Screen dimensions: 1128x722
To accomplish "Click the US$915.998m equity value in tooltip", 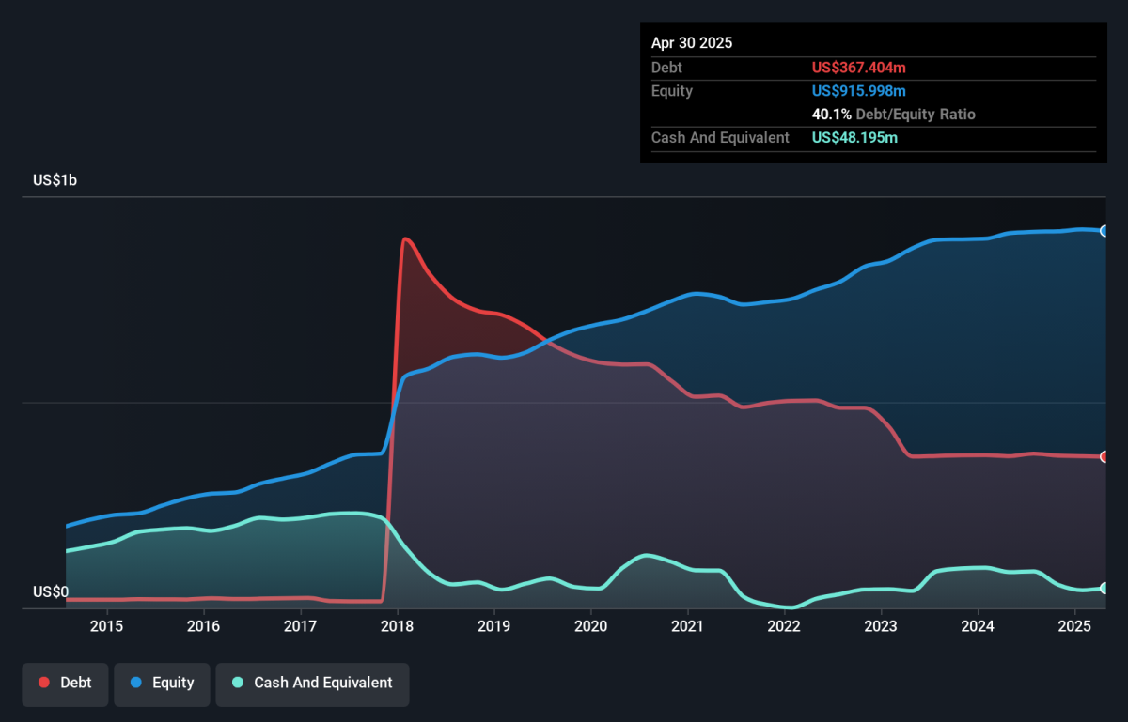I will click(859, 91).
